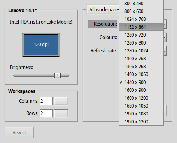This screenshot has height=143, width=177.
Task: Select 1280 x 720 from list
Action: [x=141, y=35]
